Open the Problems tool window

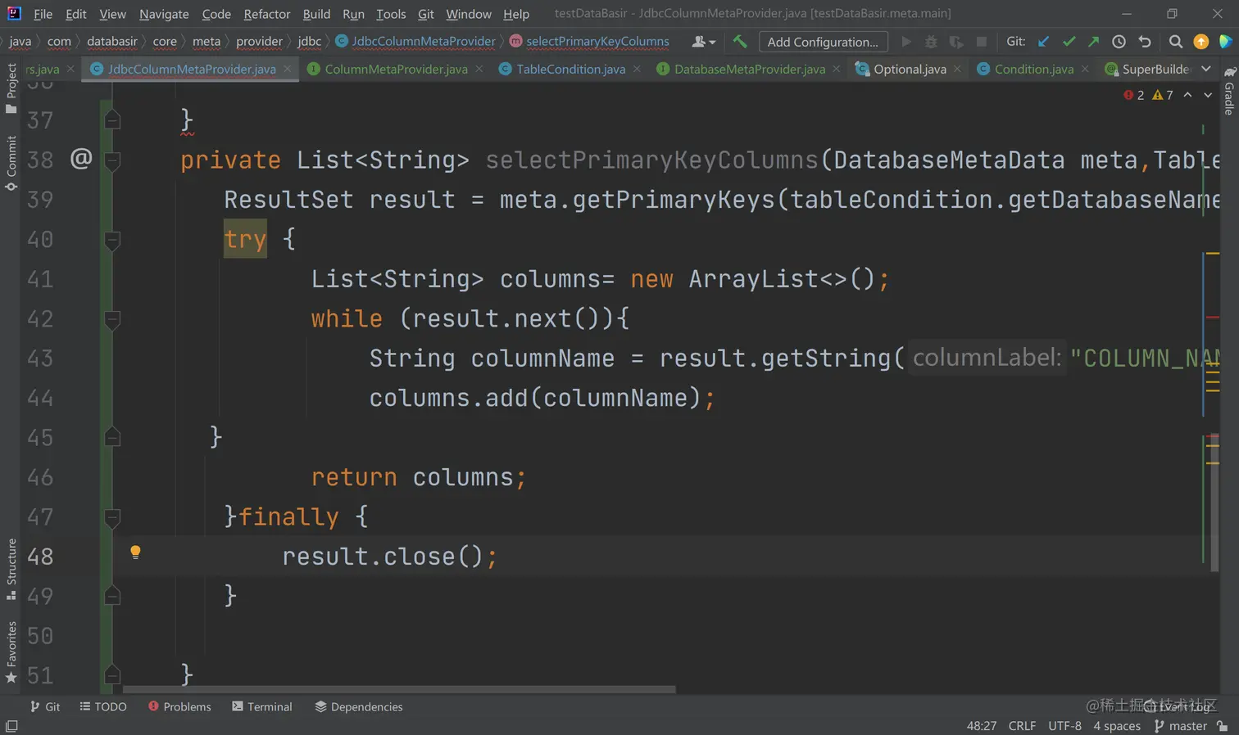point(179,706)
